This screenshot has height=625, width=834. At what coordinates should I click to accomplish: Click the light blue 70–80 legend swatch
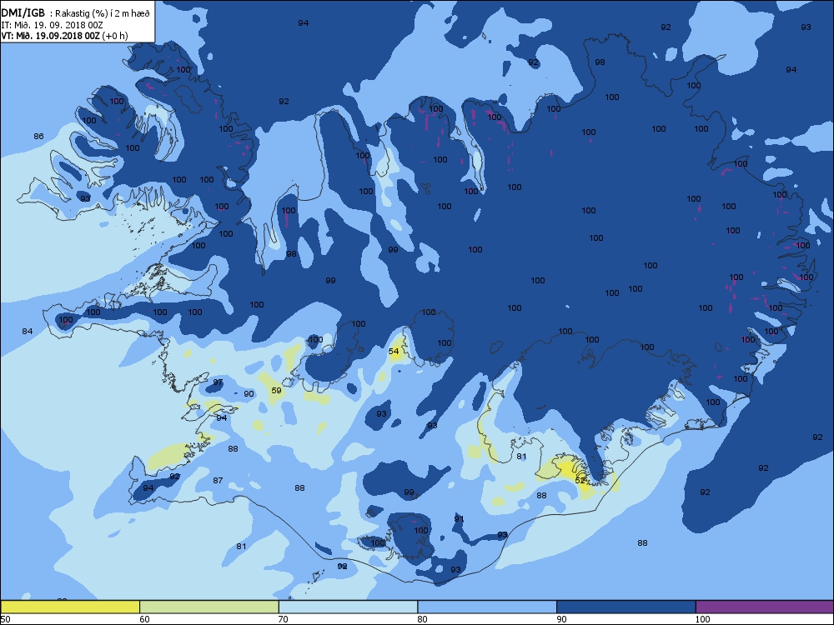click(349, 607)
